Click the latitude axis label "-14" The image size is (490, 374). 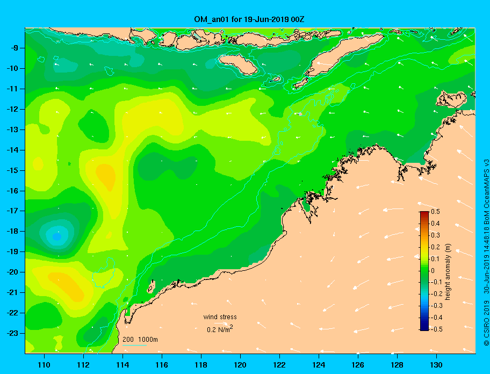point(12,150)
